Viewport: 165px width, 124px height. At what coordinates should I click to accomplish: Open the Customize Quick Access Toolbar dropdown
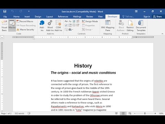click(x=29, y=11)
